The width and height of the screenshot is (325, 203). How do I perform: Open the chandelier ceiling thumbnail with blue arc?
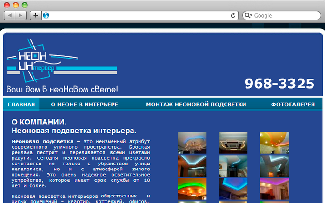pyautogui.click(x=192, y=143)
